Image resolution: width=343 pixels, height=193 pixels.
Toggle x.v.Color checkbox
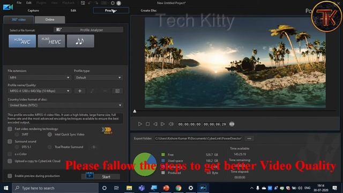click(10, 154)
